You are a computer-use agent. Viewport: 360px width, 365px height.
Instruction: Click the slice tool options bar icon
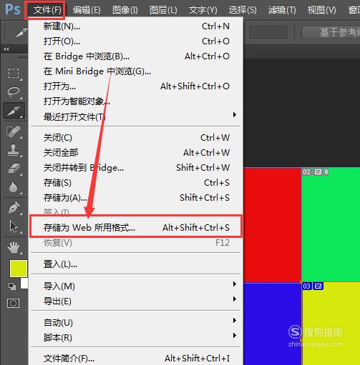pyautogui.click(x=21, y=33)
